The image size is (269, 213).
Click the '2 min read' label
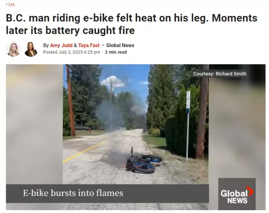coord(116,52)
